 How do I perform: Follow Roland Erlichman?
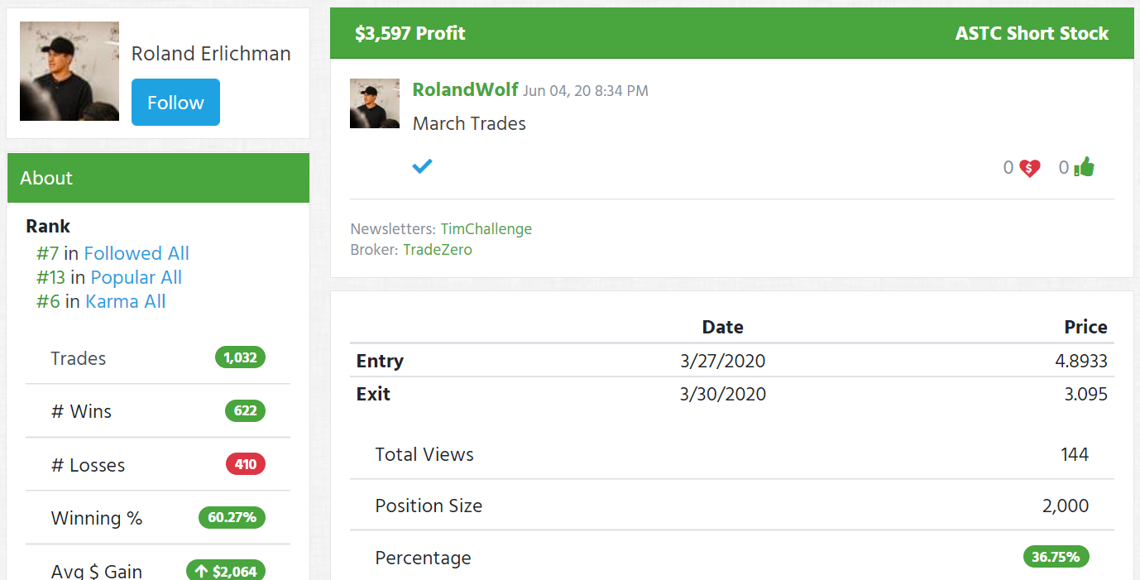pos(175,103)
